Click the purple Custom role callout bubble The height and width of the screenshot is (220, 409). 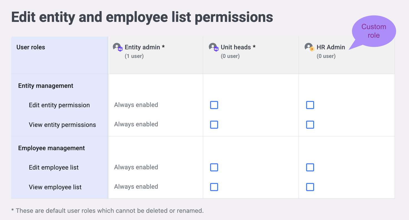(373, 31)
